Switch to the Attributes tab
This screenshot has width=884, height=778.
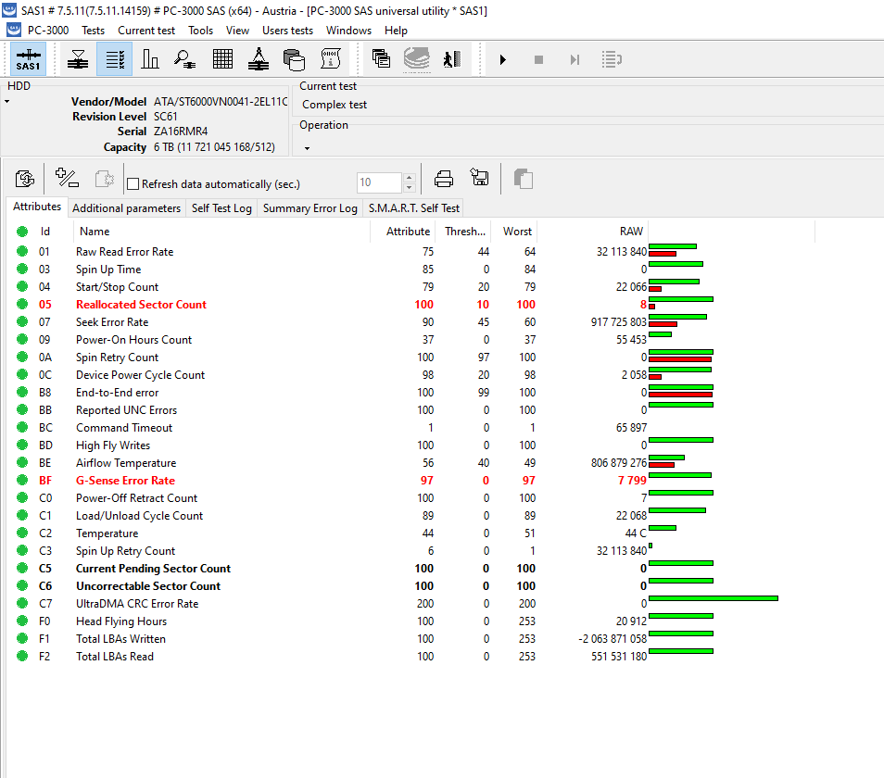coord(37,207)
